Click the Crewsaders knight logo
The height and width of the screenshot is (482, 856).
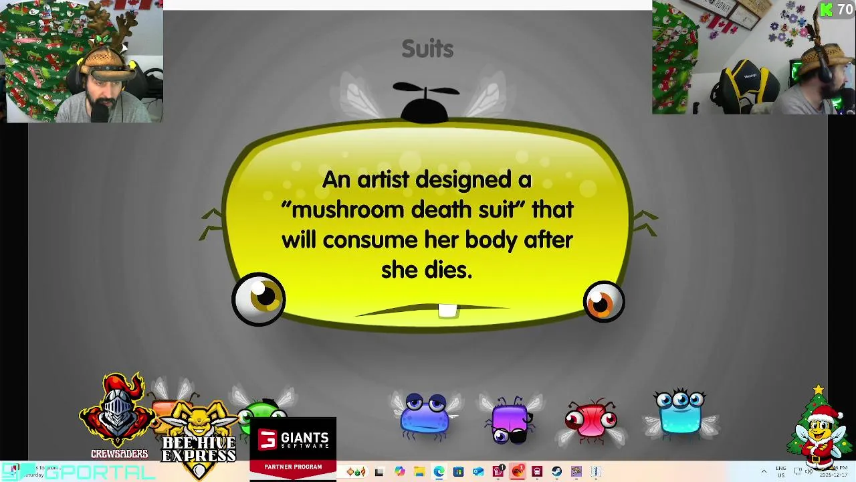click(x=118, y=416)
